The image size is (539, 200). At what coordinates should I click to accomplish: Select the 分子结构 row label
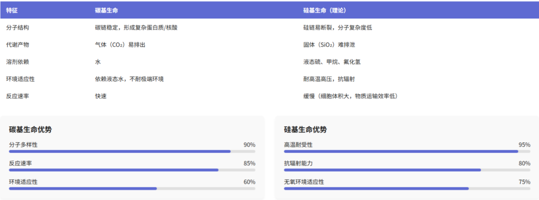pos(17,28)
